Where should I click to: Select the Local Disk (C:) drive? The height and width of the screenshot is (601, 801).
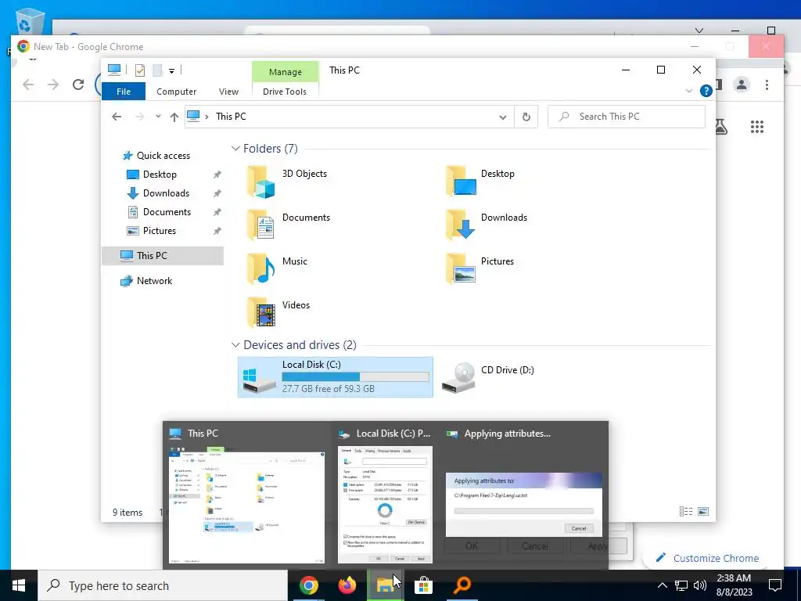coord(335,377)
